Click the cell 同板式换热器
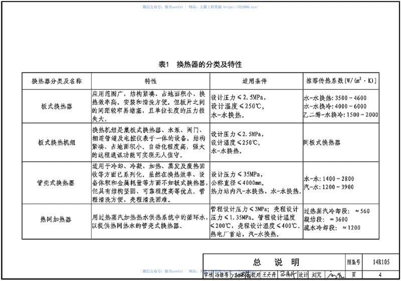The height and width of the screenshot is (281, 401). click(x=322, y=143)
